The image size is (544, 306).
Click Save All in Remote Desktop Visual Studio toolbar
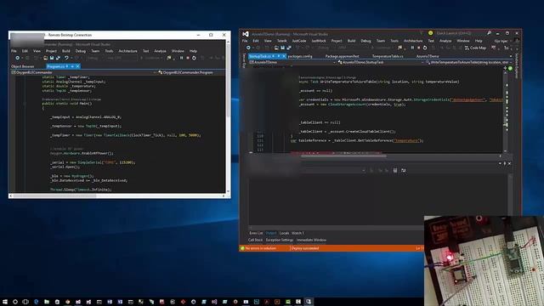point(58,58)
